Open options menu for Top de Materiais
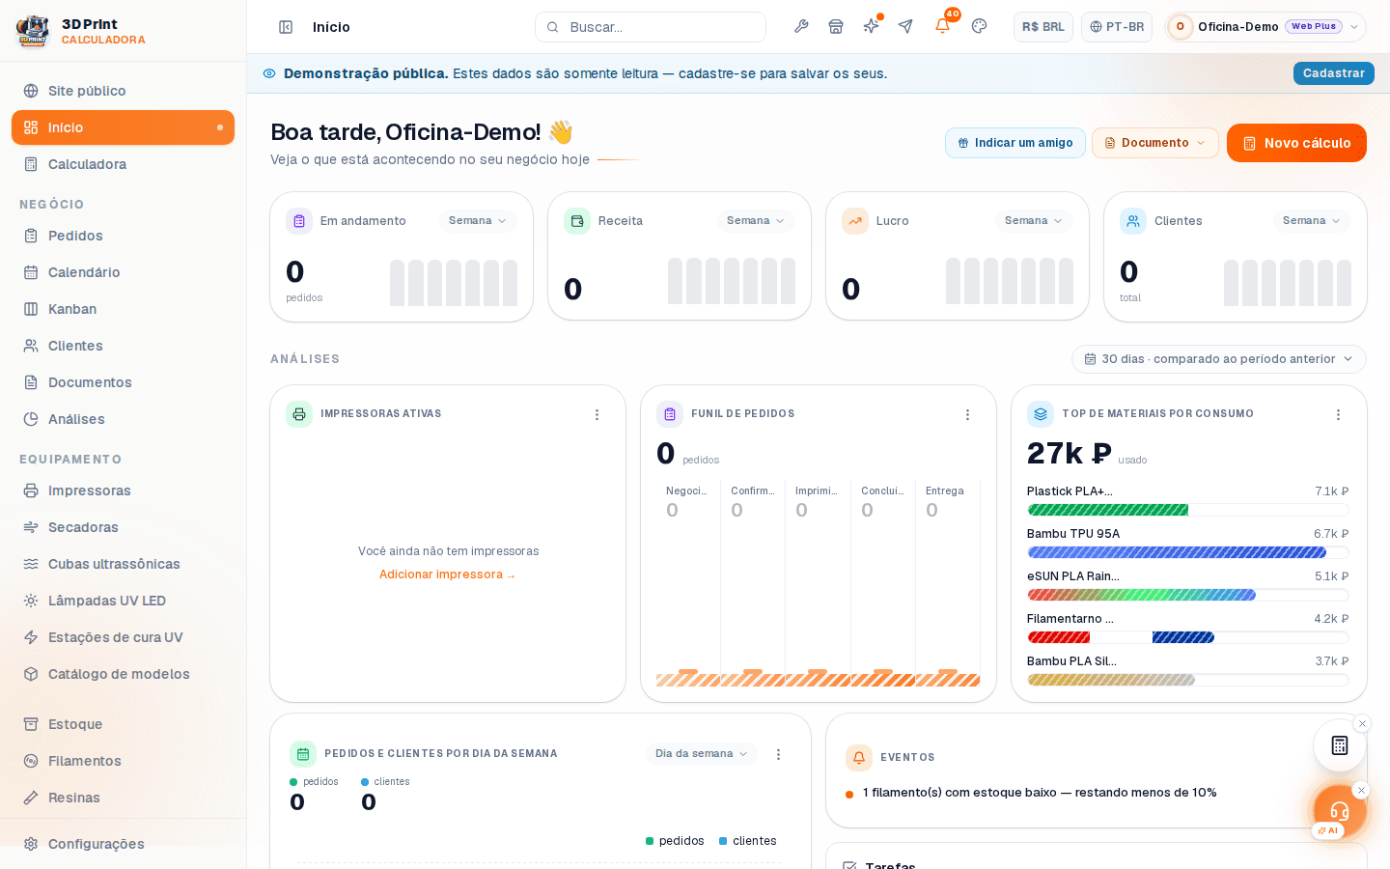The image size is (1390, 869). point(1338,414)
